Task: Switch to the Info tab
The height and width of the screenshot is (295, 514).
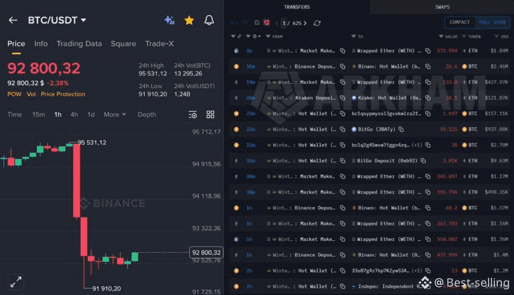Action: coord(41,44)
